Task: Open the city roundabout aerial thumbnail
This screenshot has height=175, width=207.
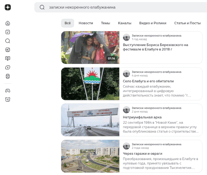Action: coord(90,156)
